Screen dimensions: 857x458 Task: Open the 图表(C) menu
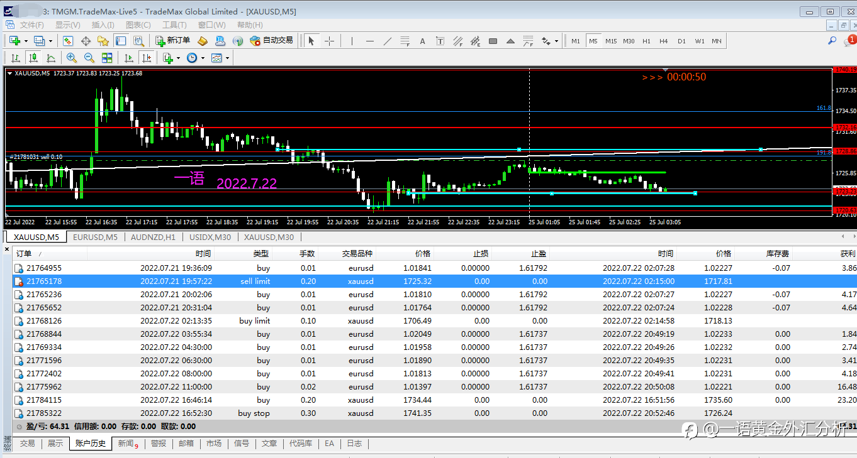(138, 25)
